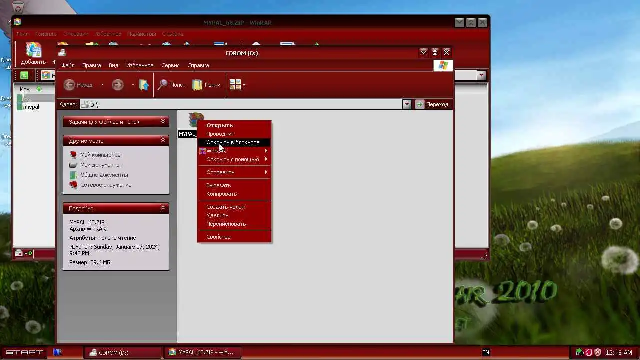Open the WinRAR path dropdown arrow
This screenshot has width=640, height=360.
tap(481, 75)
